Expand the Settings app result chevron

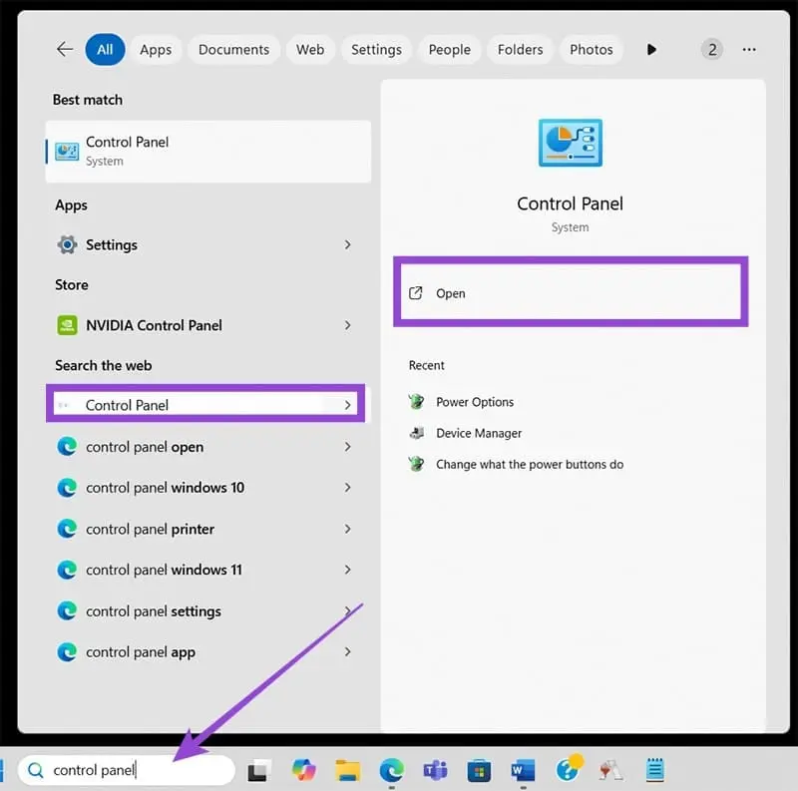coord(347,244)
